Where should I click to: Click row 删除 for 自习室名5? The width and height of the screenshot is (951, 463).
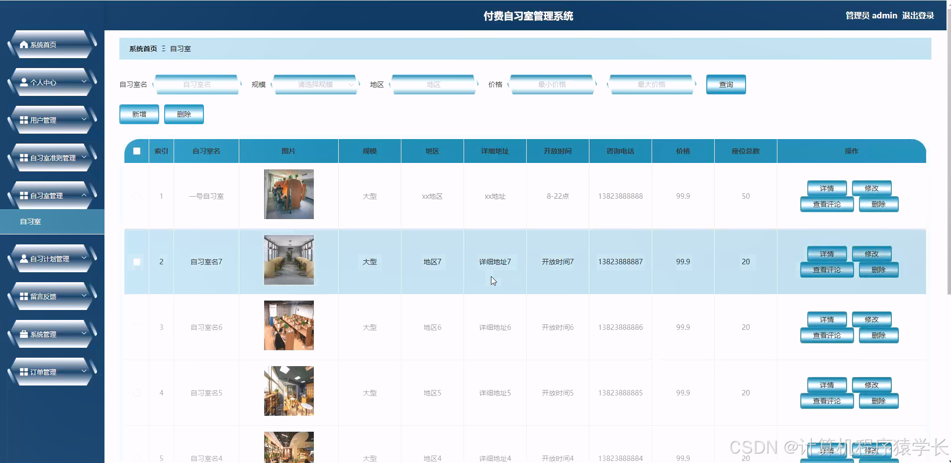[878, 401]
